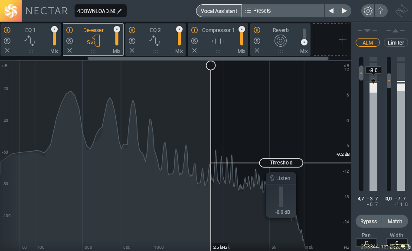The width and height of the screenshot is (412, 251).
Task: Toggle the De-esser power button
Action: [x=70, y=30]
